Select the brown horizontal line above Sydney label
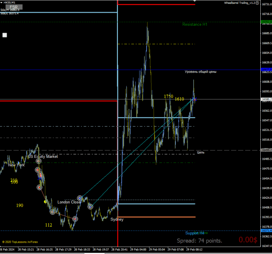 click(157, 217)
